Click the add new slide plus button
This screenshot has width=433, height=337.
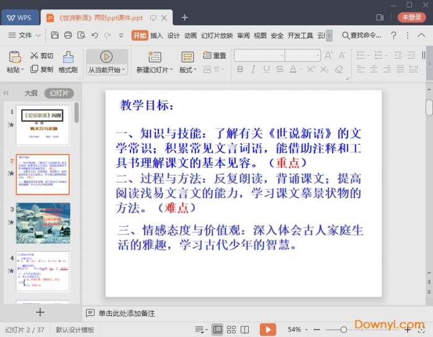pos(40,313)
